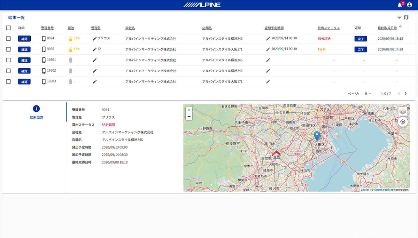Sort by 管理番号 column header
This screenshot has height=238, width=418.
[47, 28]
